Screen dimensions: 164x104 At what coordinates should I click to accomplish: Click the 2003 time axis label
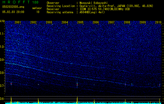(x=49, y=22)
